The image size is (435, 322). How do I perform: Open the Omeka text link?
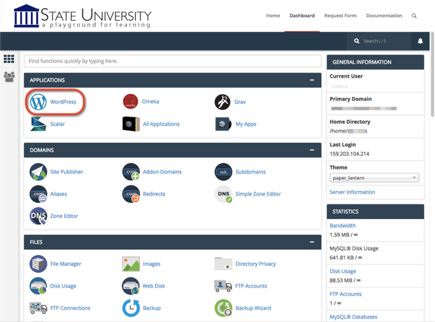point(150,101)
